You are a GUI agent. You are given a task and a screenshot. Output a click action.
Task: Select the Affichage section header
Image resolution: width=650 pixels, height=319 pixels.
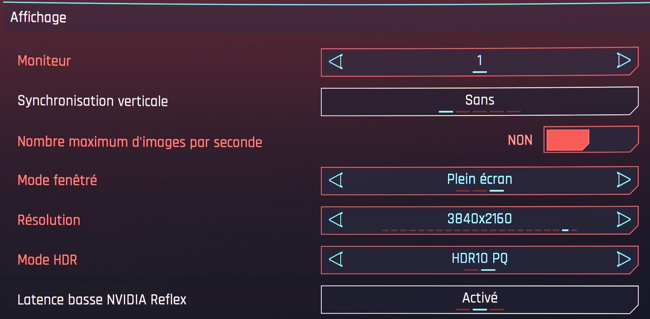tap(38, 17)
